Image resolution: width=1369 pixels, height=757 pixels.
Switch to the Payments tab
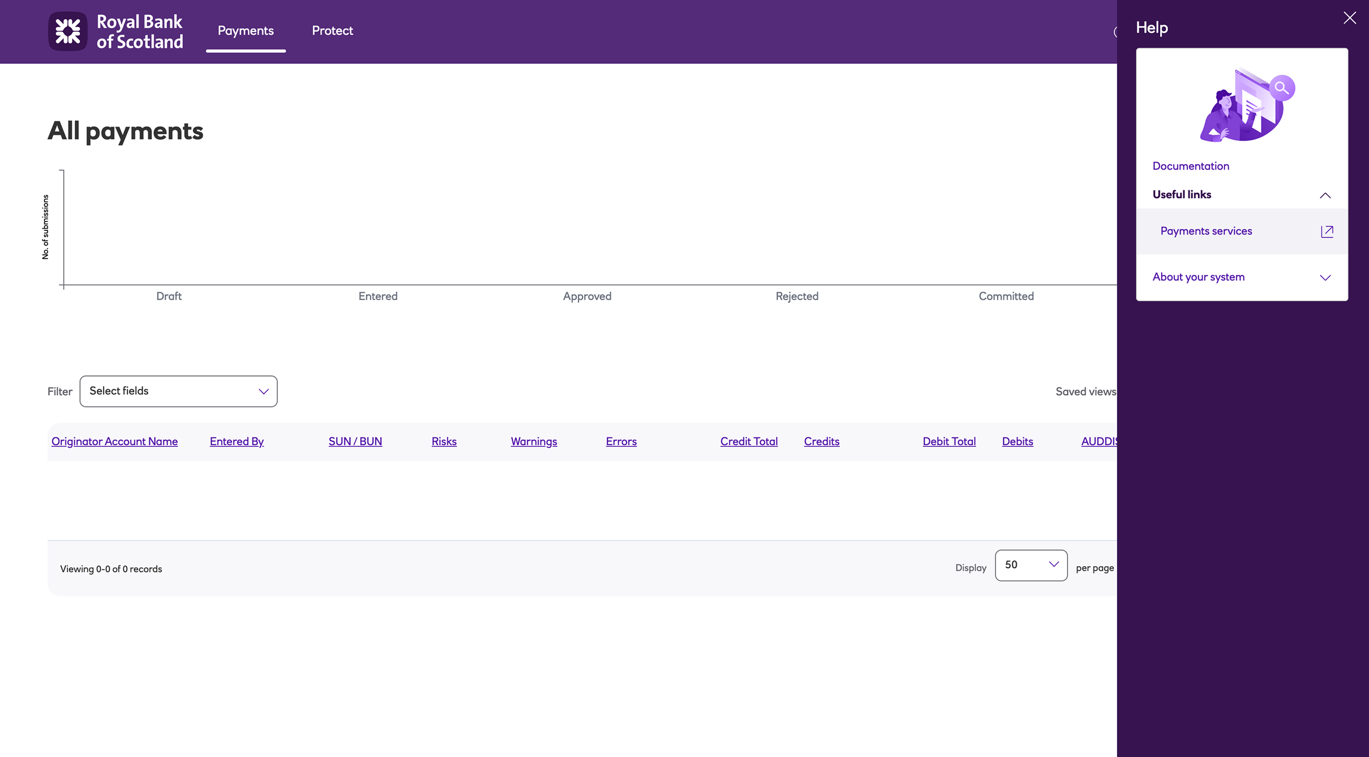point(246,31)
